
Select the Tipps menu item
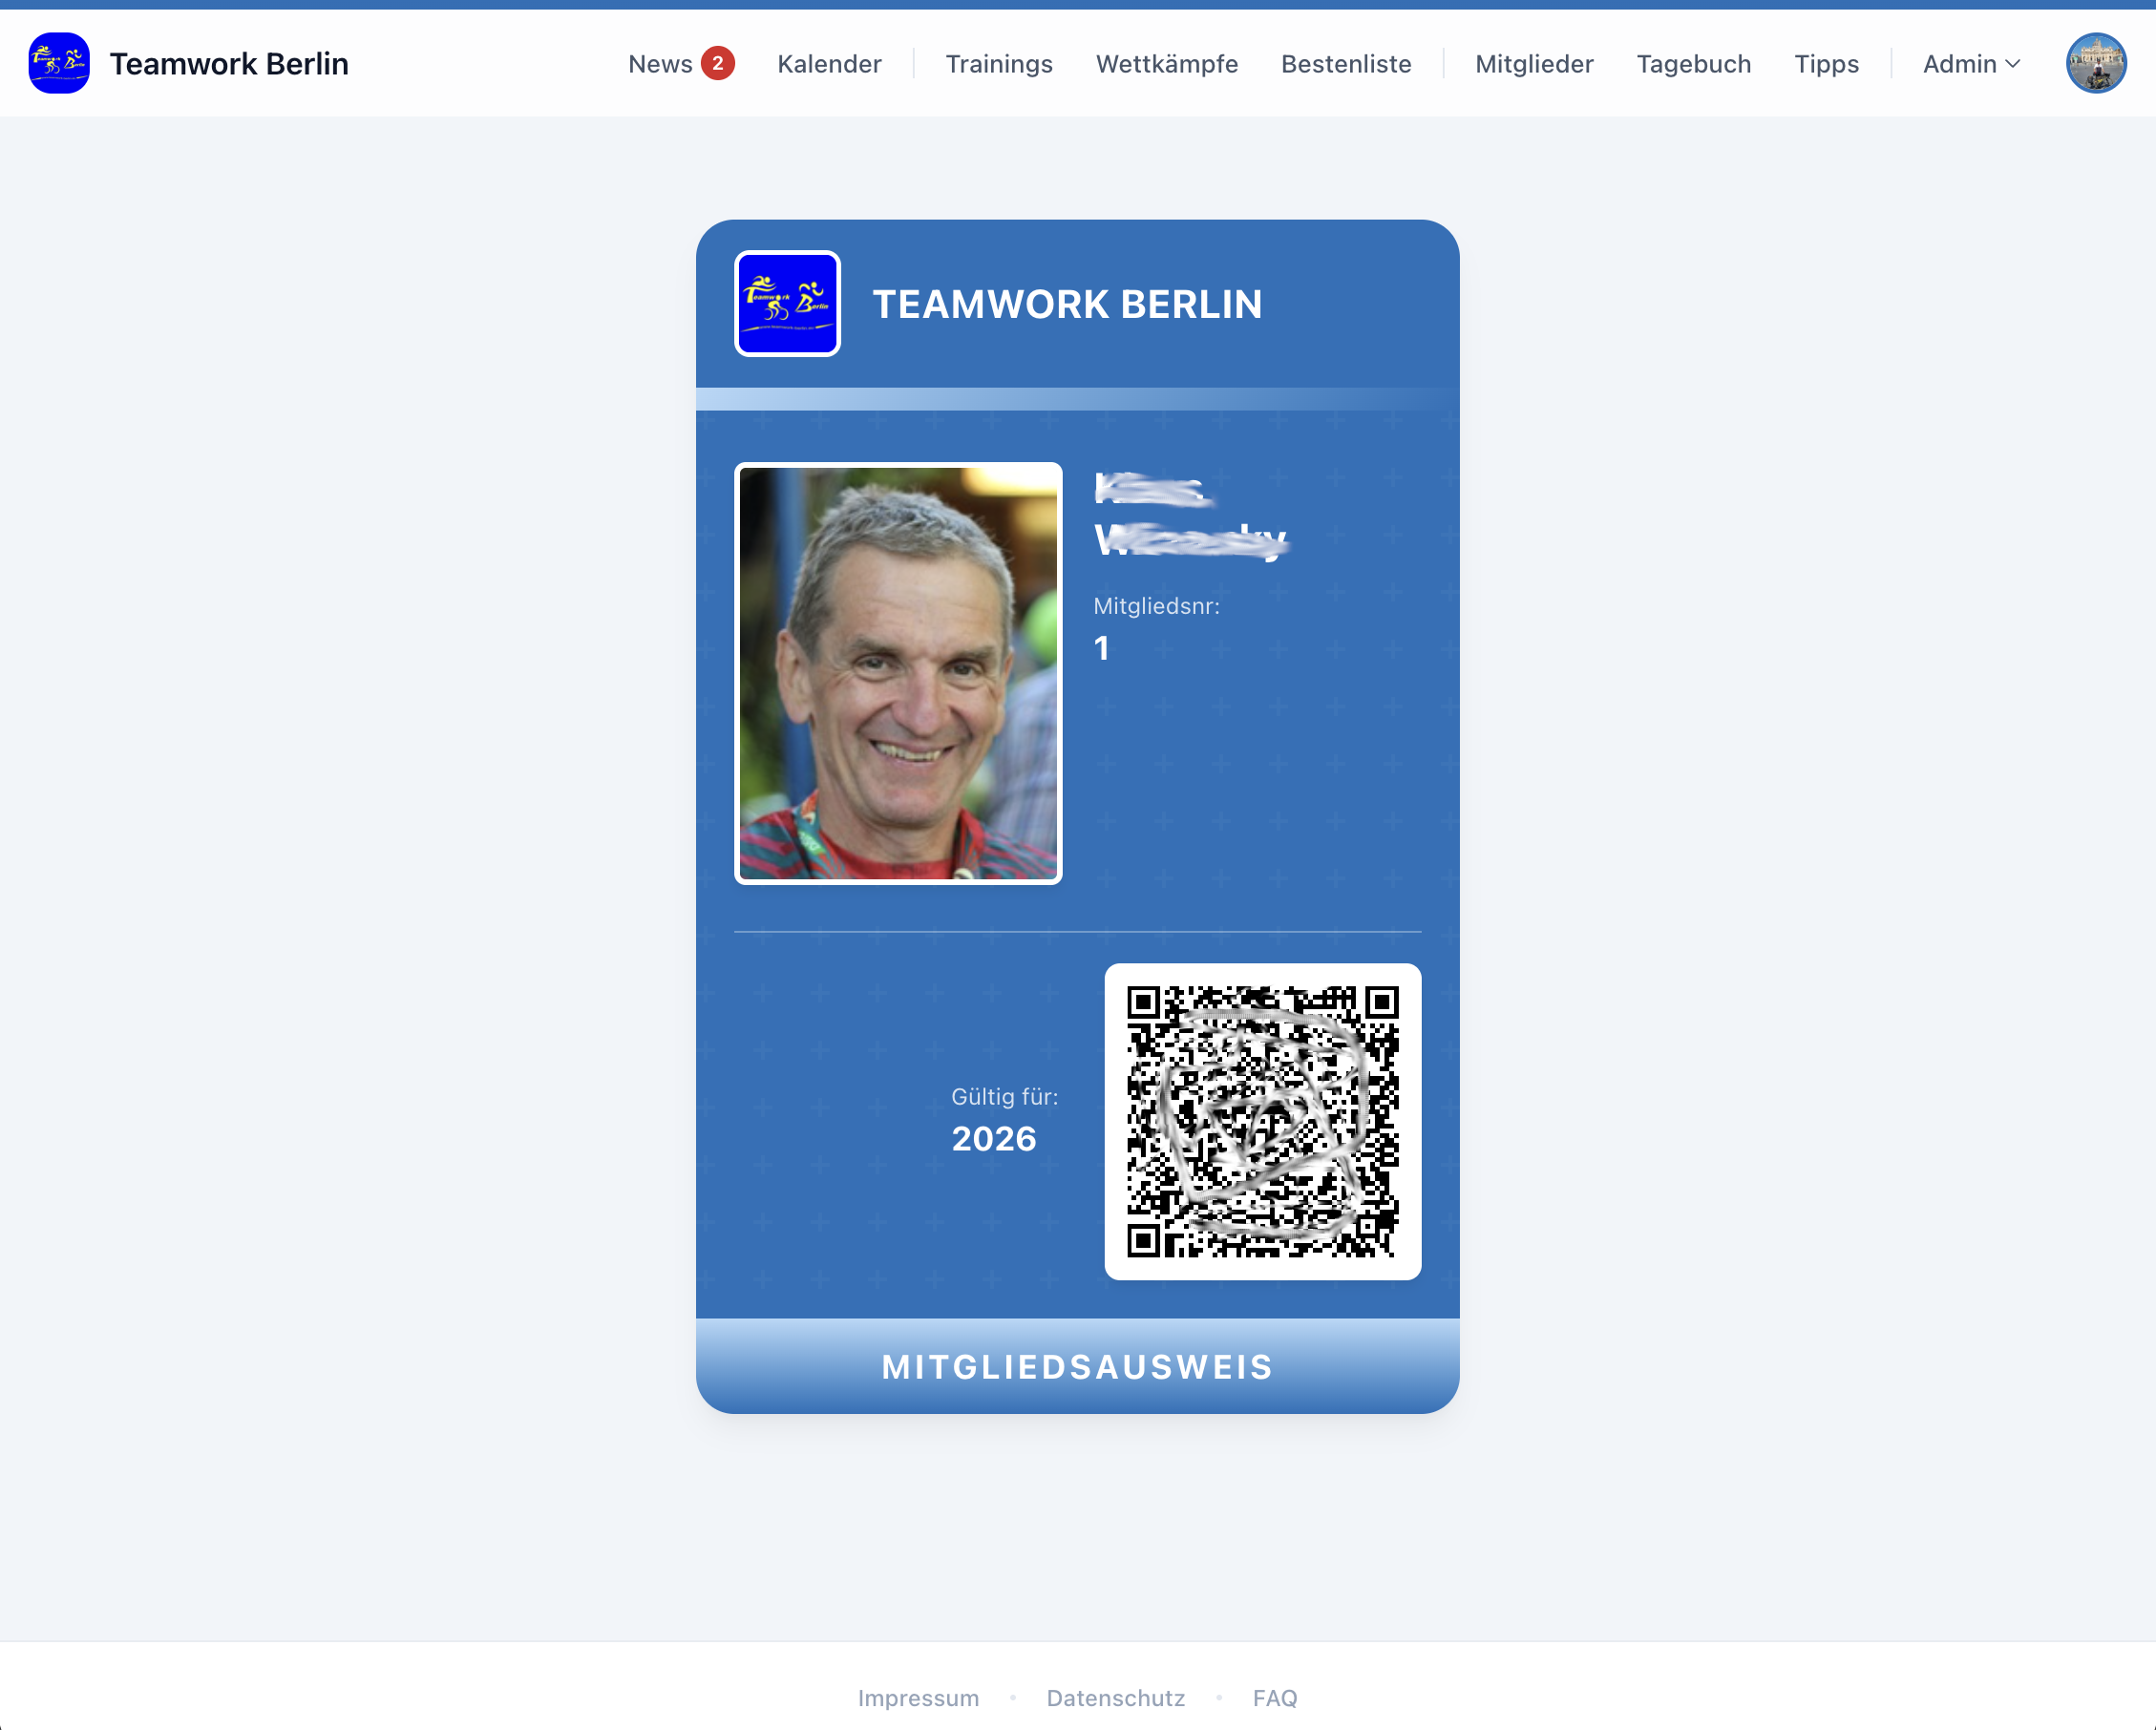[x=1825, y=64]
